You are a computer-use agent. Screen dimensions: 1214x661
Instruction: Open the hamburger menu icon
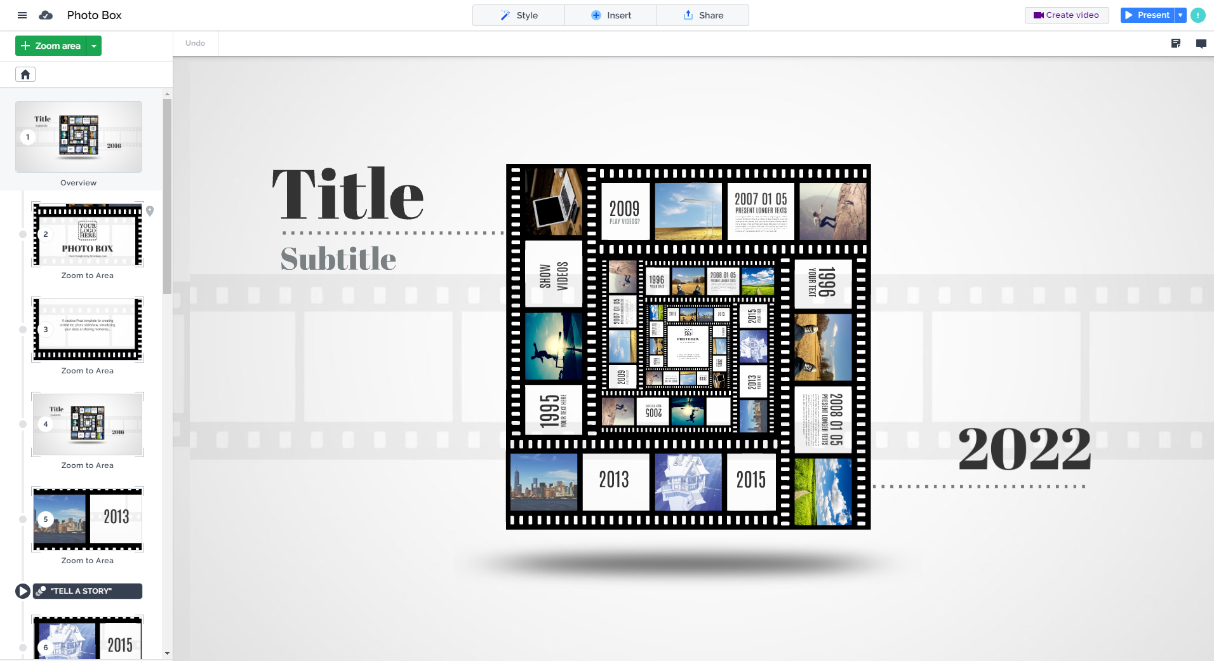coord(22,15)
